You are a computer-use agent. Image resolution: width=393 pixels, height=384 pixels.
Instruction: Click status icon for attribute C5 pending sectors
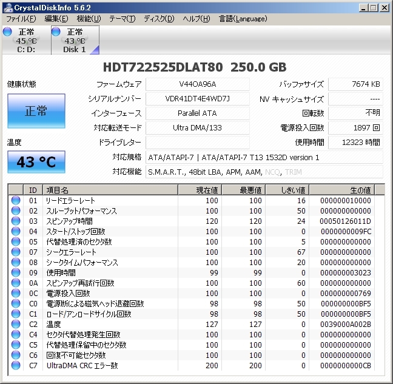[16, 345]
